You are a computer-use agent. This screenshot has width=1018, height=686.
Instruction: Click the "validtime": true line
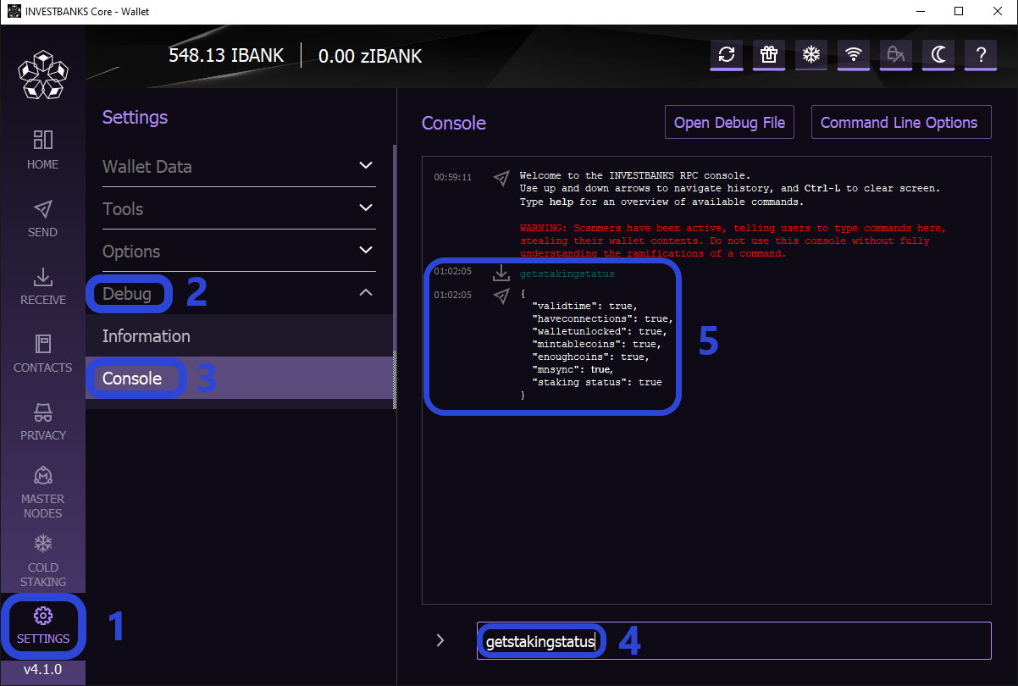pyautogui.click(x=584, y=306)
